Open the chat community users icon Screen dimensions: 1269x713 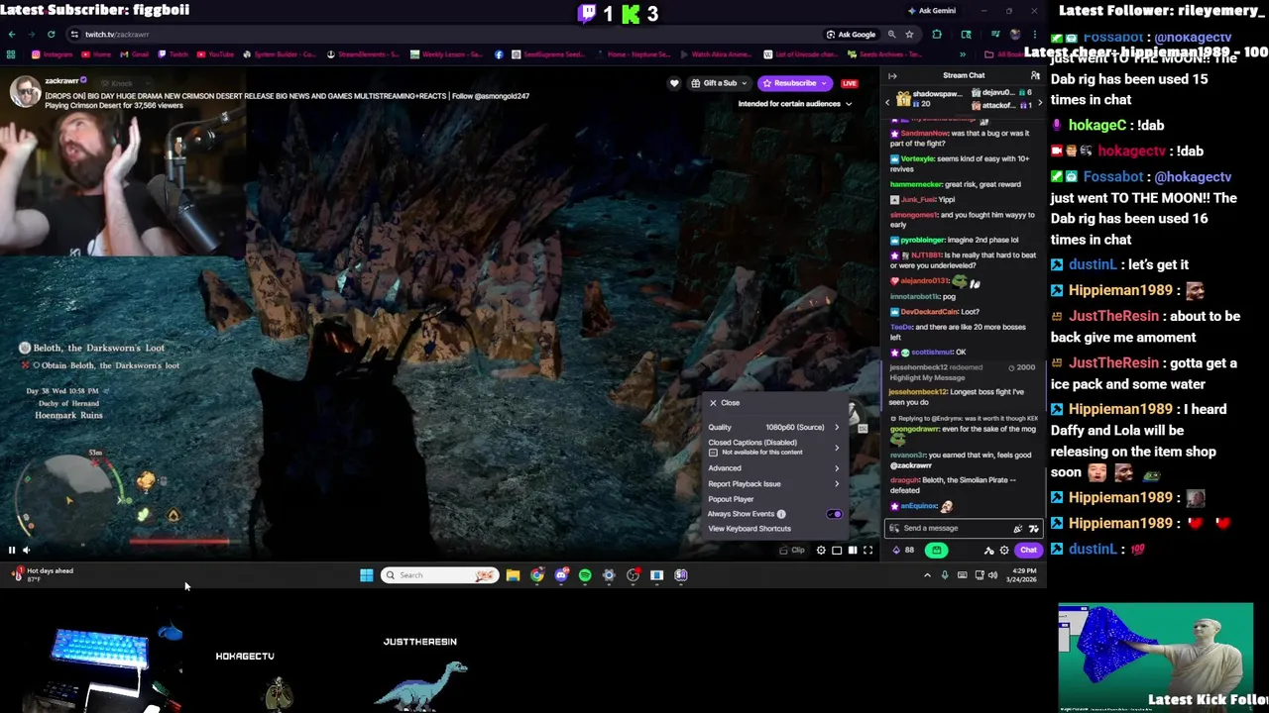click(x=1035, y=75)
